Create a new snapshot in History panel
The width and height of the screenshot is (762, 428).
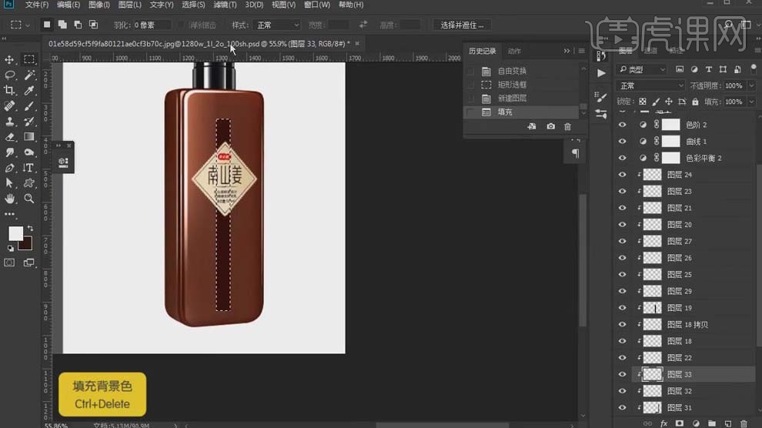point(550,126)
